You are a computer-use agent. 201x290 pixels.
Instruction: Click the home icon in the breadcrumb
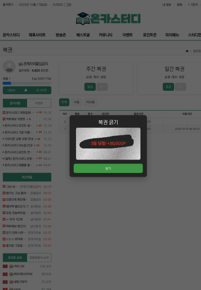pos(187,51)
